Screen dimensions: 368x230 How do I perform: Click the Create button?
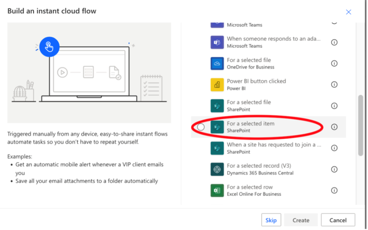coord(300,220)
